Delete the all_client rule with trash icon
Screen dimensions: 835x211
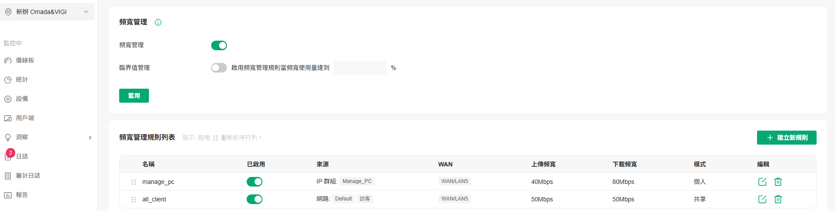(778, 199)
